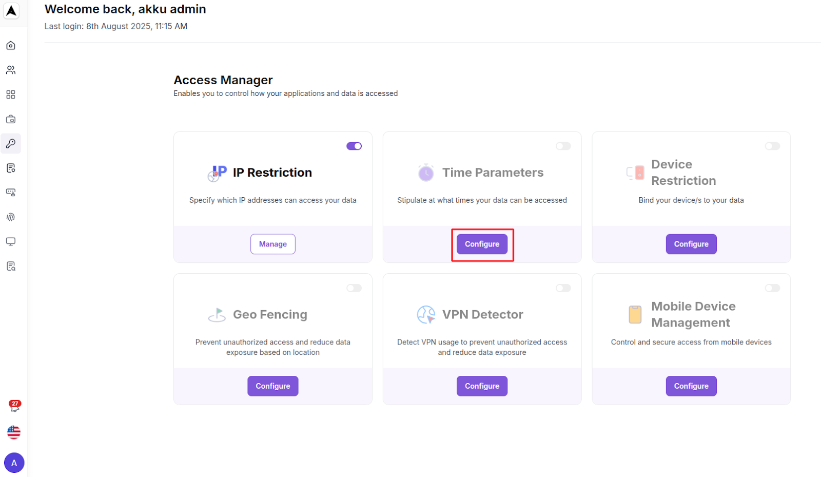Open the language selector with the US flag
Viewport: 821px width, 477px height.
click(13, 432)
